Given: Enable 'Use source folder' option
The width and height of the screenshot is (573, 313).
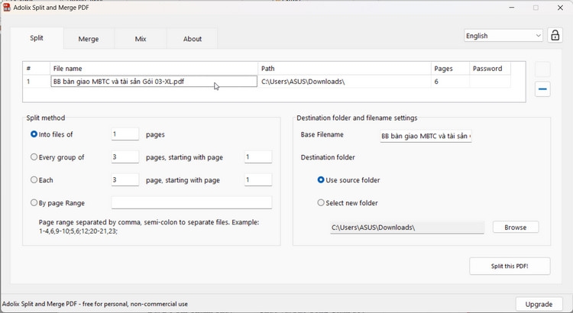Looking at the screenshot, I should [321, 179].
